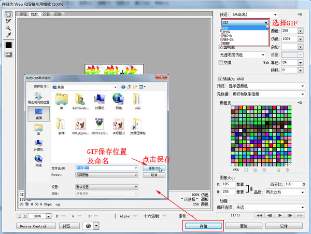Toggle the 交错 checkbox
The width and height of the screenshot is (311, 234).
221,62
